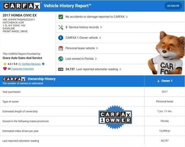This screenshot has height=147, width=185.
Task: Click the green no-accidents checkmark icon
Action: (x=61, y=17)
